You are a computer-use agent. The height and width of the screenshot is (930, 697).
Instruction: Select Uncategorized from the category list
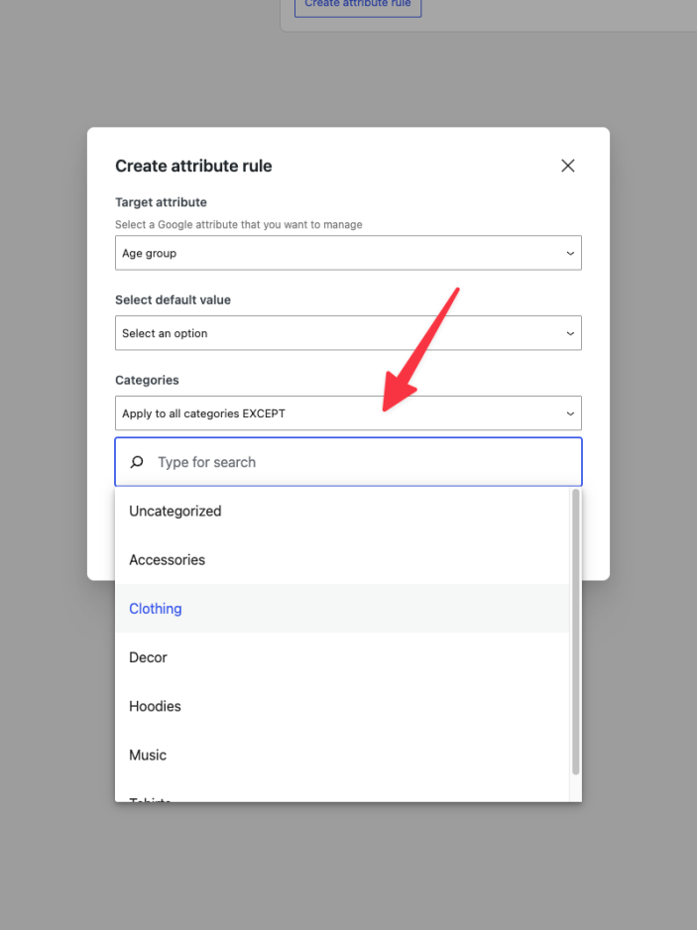175,512
